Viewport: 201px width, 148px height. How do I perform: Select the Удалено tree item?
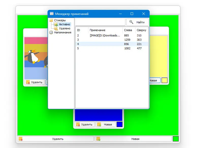65,28
